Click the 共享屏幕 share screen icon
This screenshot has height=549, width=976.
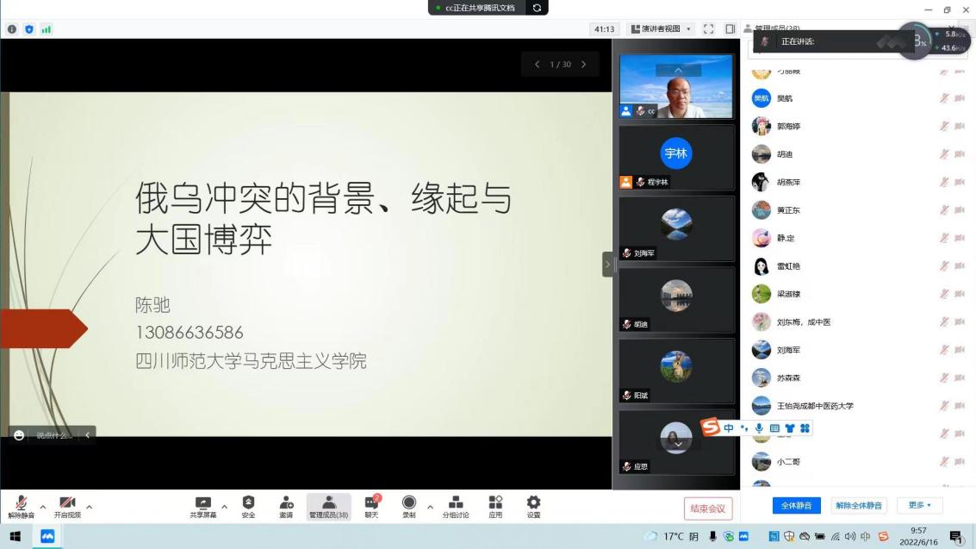point(203,506)
